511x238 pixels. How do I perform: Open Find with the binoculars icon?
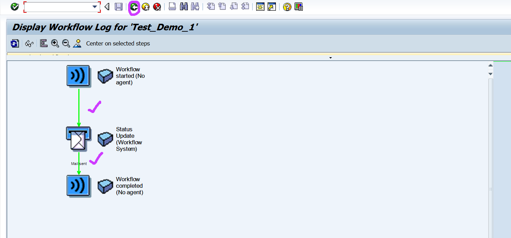(x=184, y=7)
